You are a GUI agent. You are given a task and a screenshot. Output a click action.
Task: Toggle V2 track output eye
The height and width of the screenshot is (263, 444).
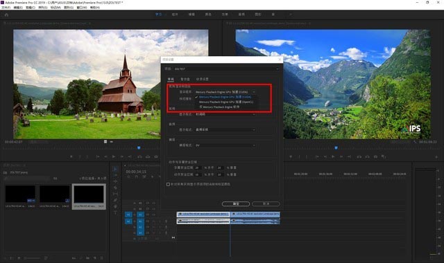pos(154,209)
